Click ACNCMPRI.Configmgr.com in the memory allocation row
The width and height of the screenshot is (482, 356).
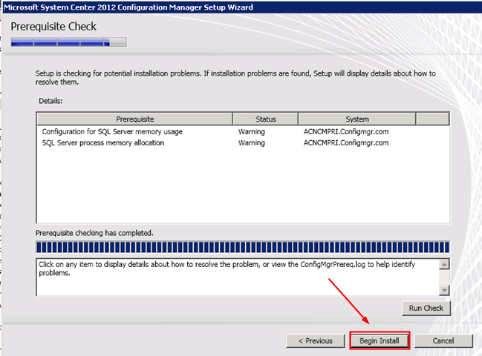coord(346,142)
